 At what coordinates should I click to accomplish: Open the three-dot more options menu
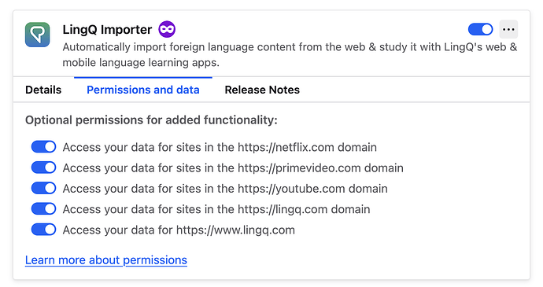click(508, 29)
